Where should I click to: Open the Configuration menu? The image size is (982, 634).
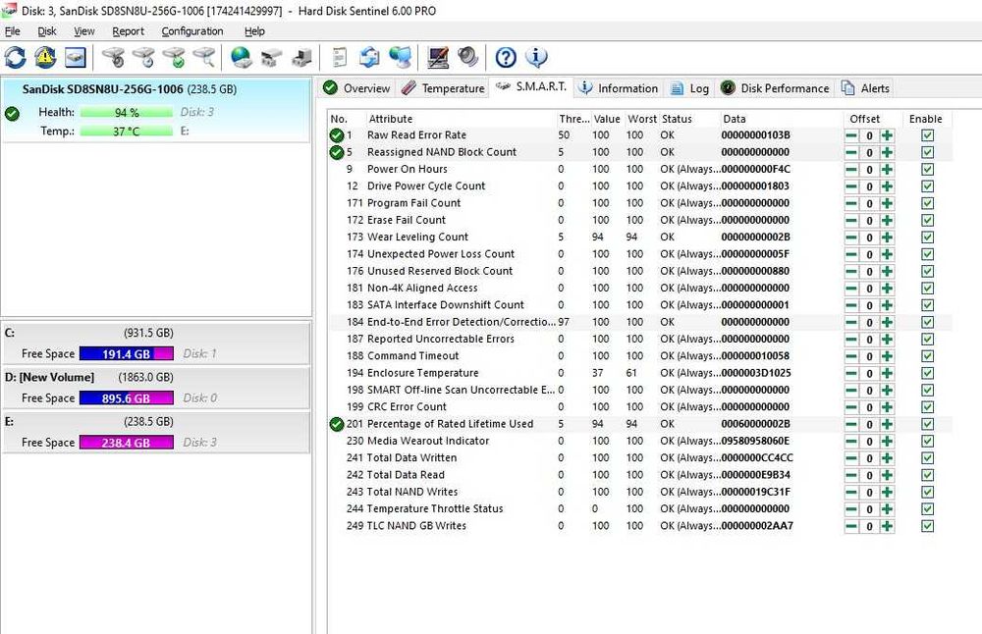pyautogui.click(x=192, y=31)
